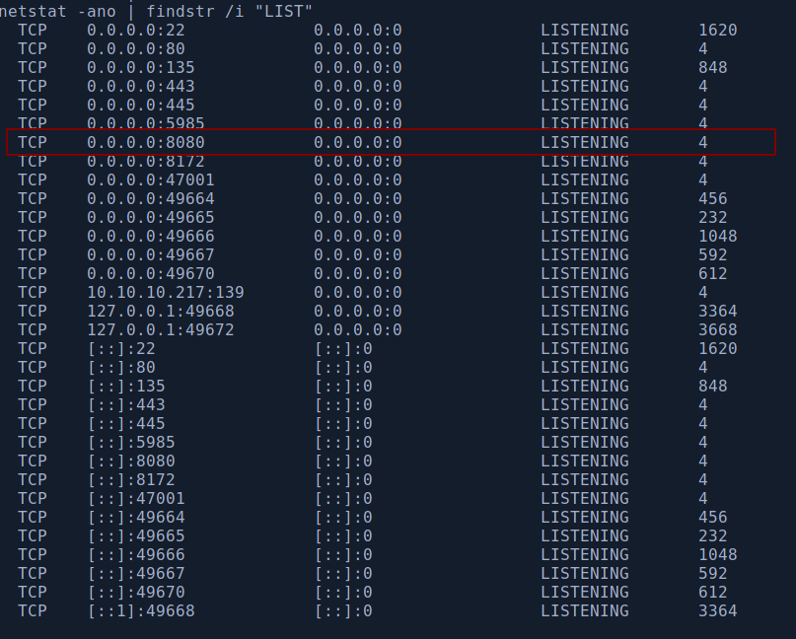Click PID 848 in the 0.0.0.0:135 row
This screenshot has width=796, height=639.
click(713, 67)
